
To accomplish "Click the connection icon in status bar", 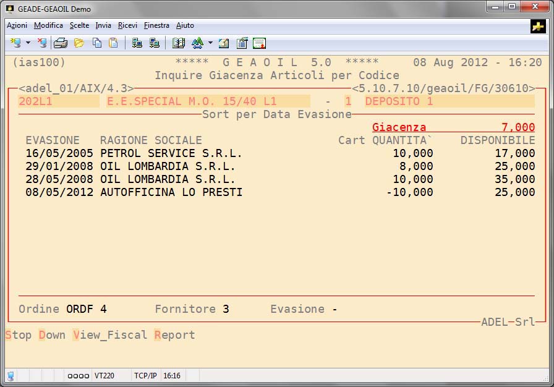I will (11, 375).
